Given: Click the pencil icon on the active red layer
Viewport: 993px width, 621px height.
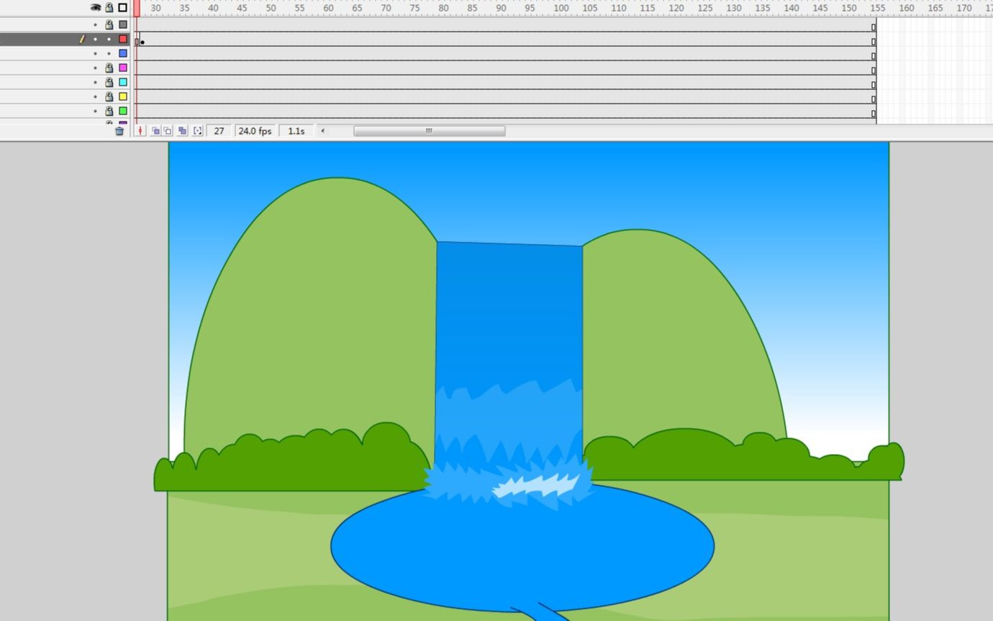Looking at the screenshot, I should pos(82,39).
